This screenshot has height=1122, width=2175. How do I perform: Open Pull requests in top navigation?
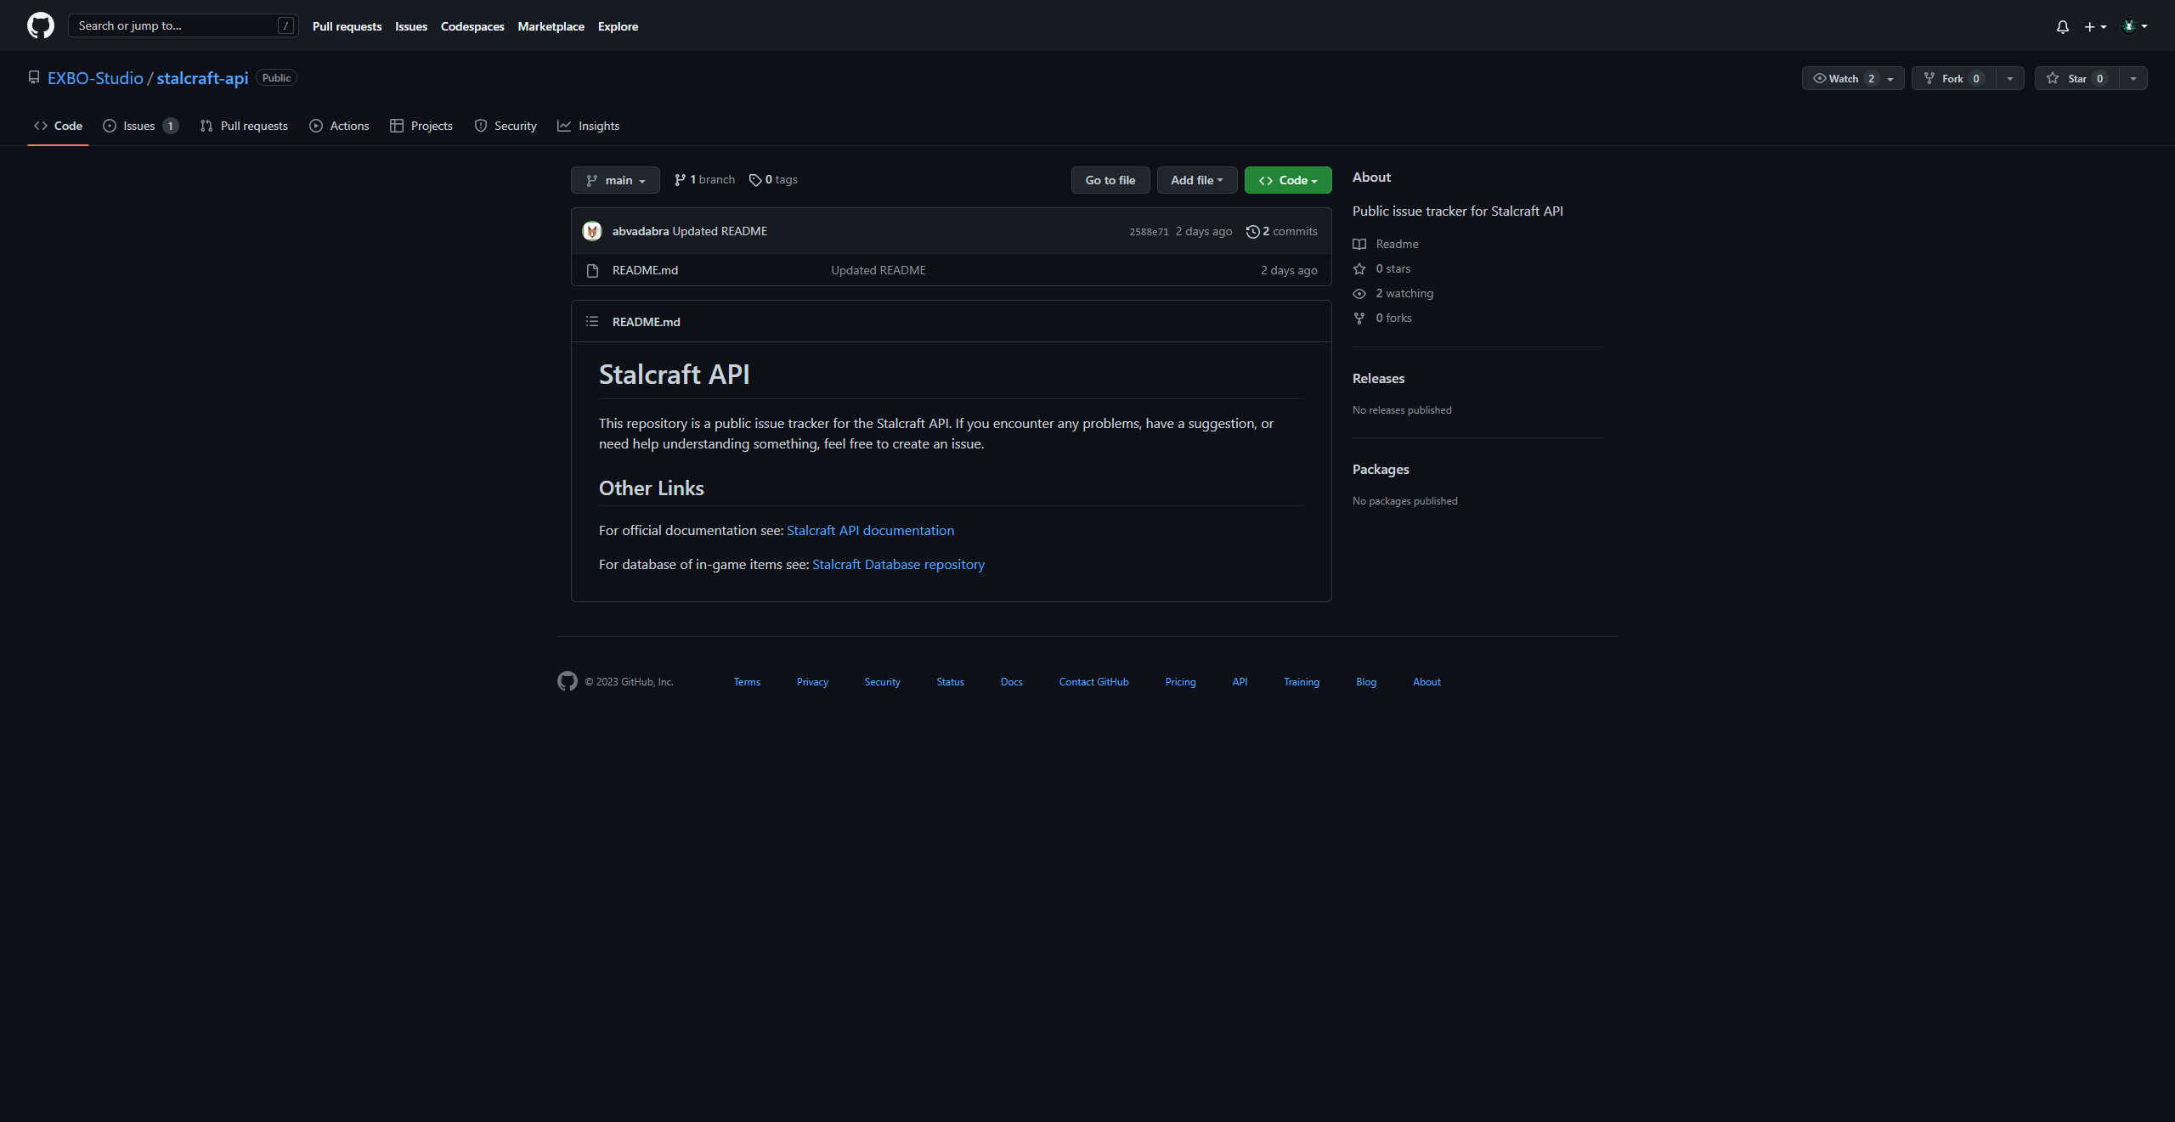[347, 26]
